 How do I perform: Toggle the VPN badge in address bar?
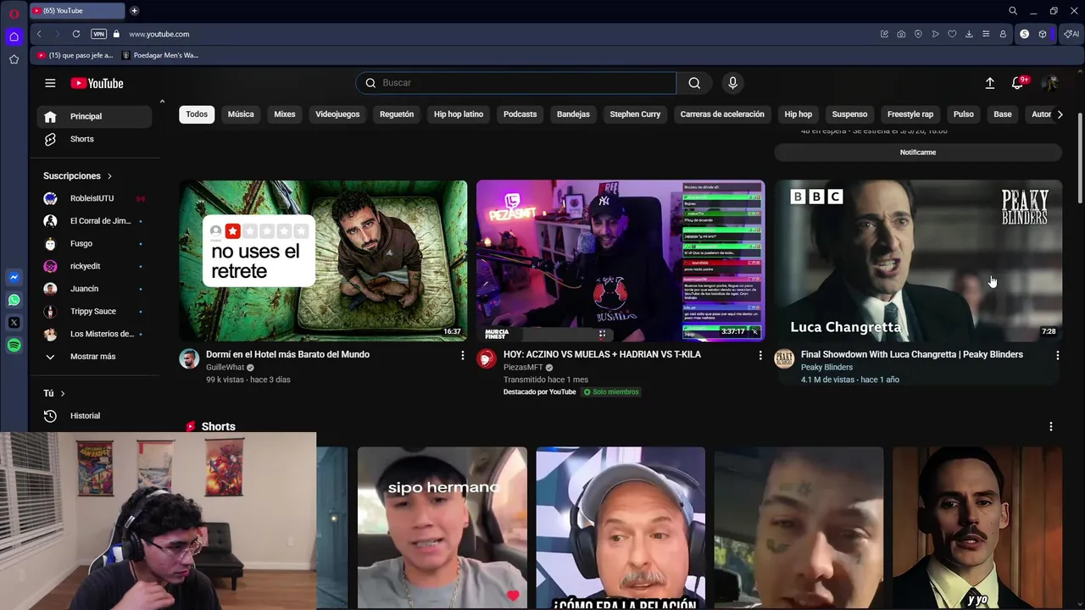(x=98, y=34)
